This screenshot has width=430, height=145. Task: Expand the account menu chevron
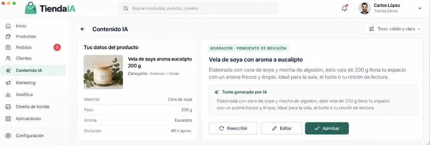(x=419, y=9)
